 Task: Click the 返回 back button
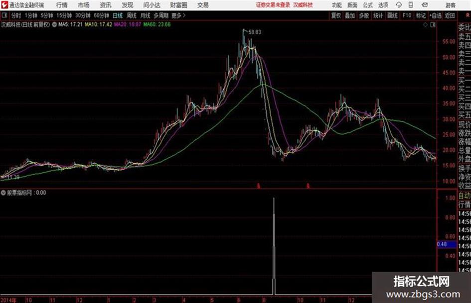click(x=450, y=15)
